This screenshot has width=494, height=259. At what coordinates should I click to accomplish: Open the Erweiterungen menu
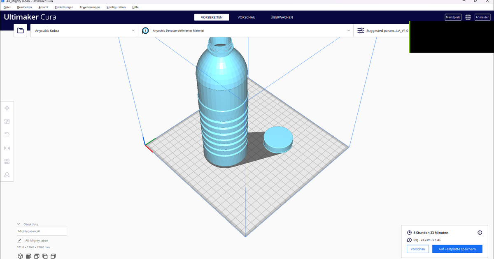pos(90,7)
